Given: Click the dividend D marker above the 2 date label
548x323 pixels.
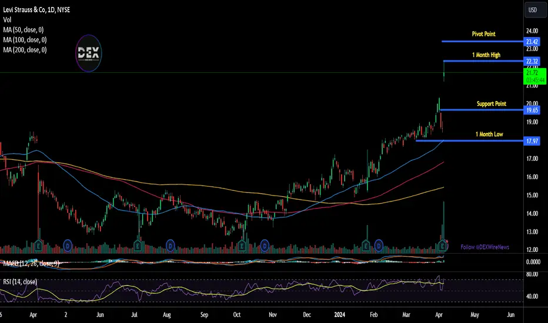Looking at the screenshot, I should click(x=68, y=246).
